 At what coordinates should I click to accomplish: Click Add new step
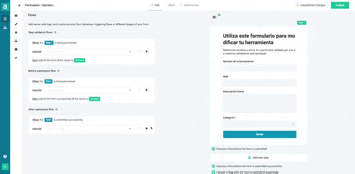259,158
